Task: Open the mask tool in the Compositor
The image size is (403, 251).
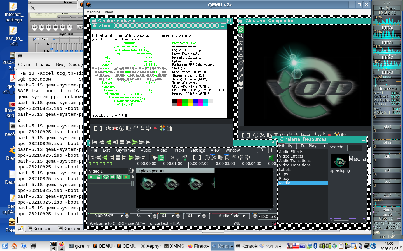Action: coord(241,43)
